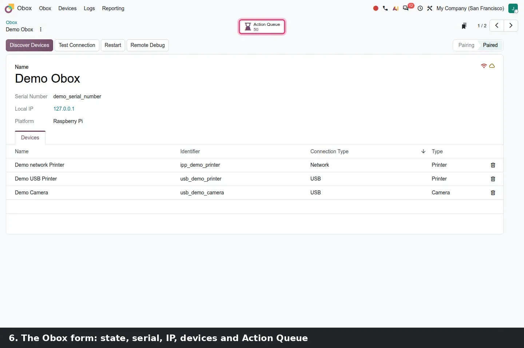The image size is (524, 348).
Task: Select the Paired status
Action: click(490, 45)
